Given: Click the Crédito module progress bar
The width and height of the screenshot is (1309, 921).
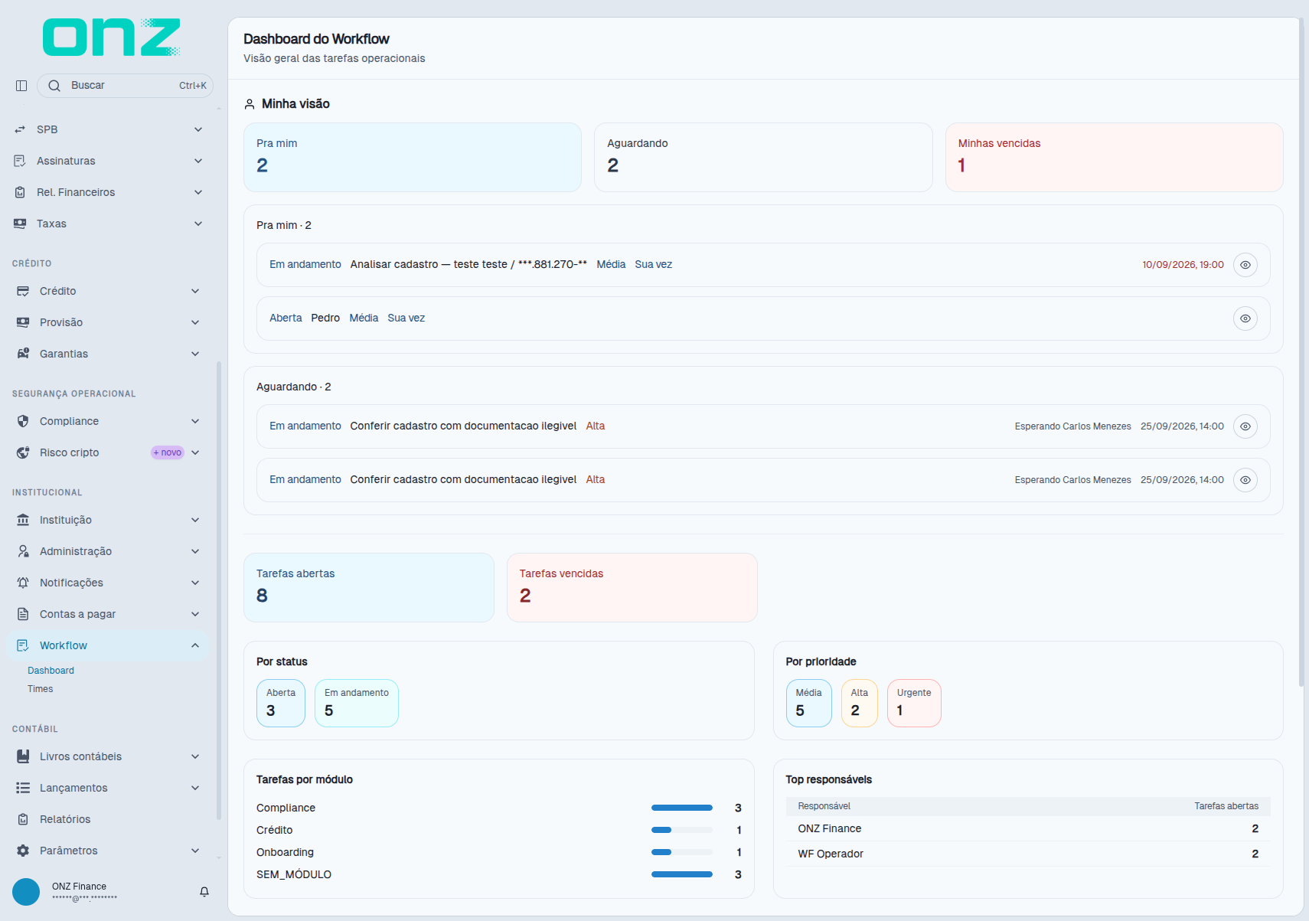Looking at the screenshot, I should (x=682, y=830).
